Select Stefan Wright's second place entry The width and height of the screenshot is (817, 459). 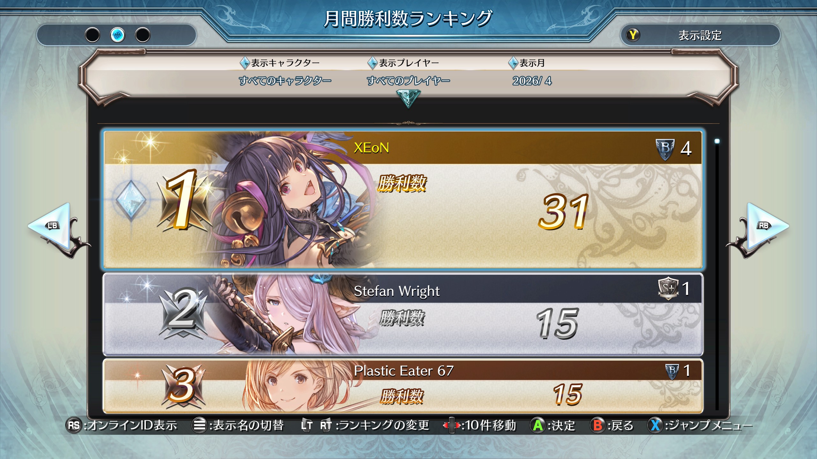(403, 314)
